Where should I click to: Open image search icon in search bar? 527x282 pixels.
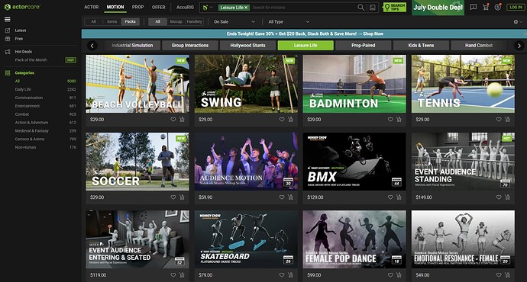pyautogui.click(x=373, y=8)
